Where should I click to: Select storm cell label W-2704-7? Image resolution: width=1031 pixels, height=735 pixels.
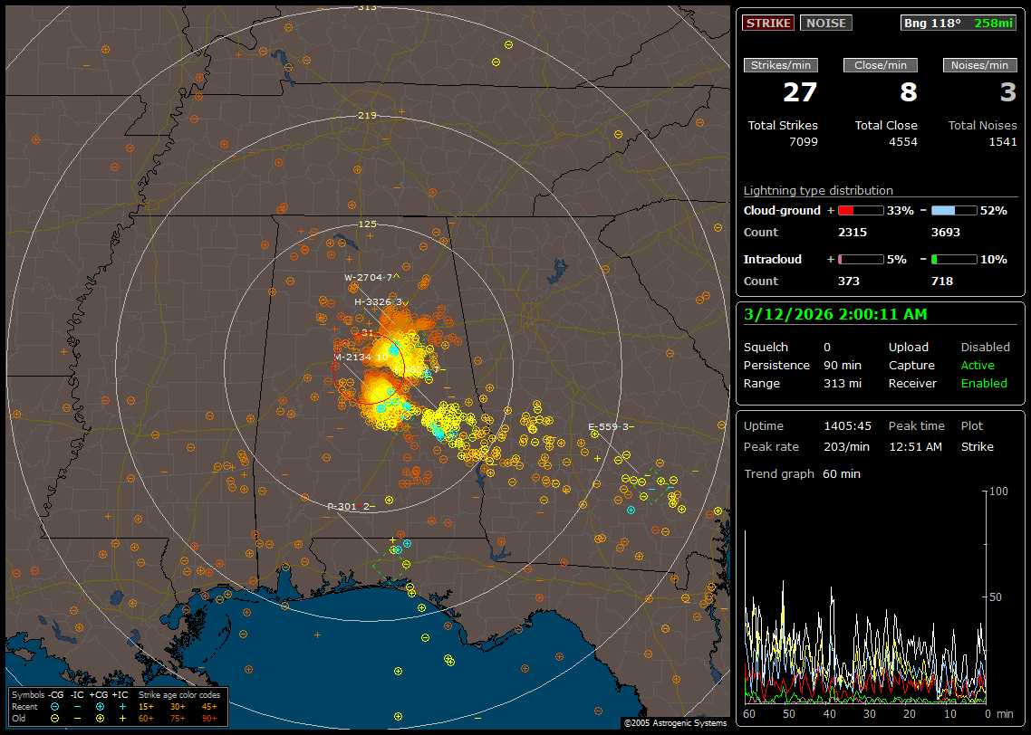[x=371, y=277]
